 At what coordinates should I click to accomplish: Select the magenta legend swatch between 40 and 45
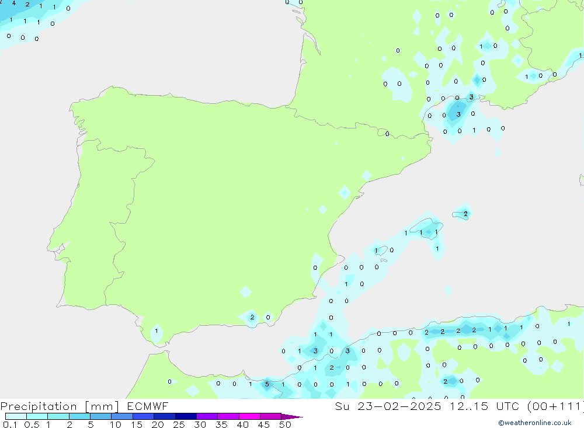tap(249, 416)
